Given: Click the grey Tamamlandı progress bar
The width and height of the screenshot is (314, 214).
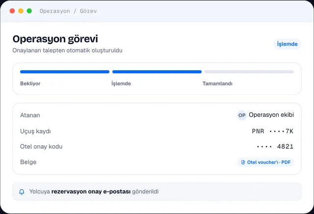Looking at the screenshot, I should click(249, 72).
